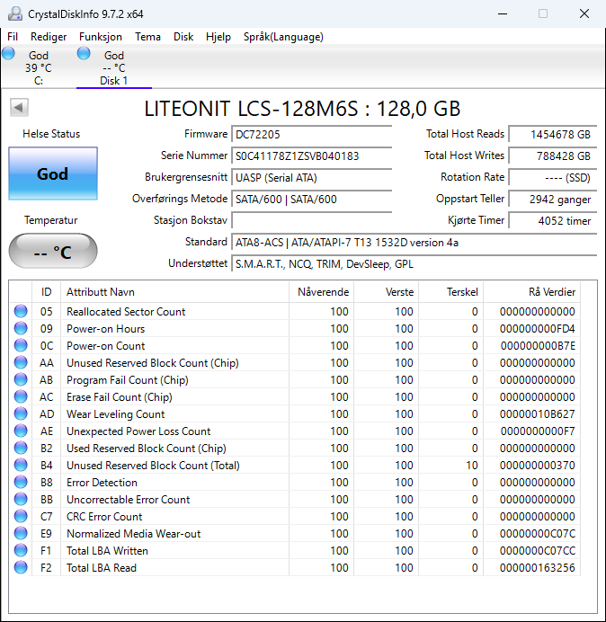
Task: Click the Attributt Navn column header
Action: 174,292
